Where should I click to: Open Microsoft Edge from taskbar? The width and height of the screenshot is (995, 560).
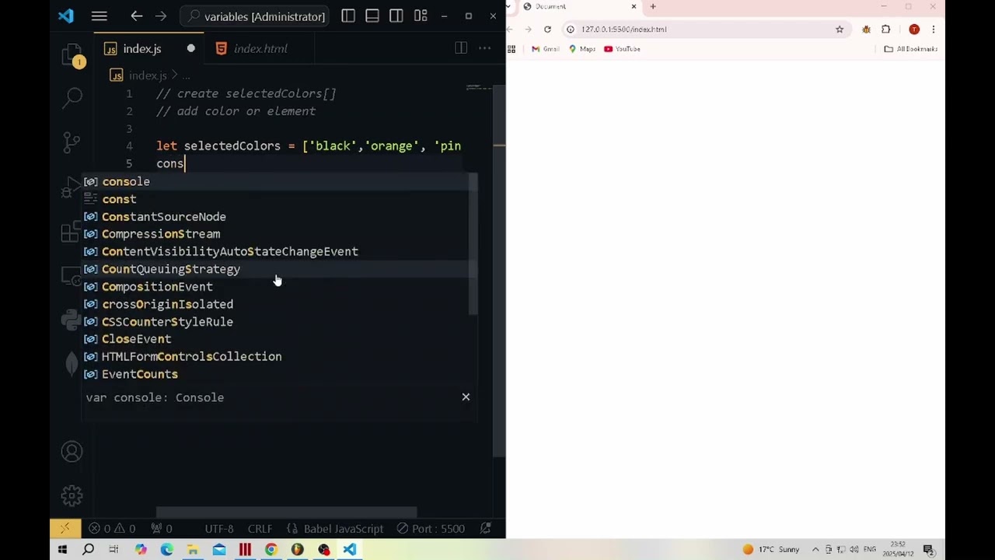(x=167, y=550)
